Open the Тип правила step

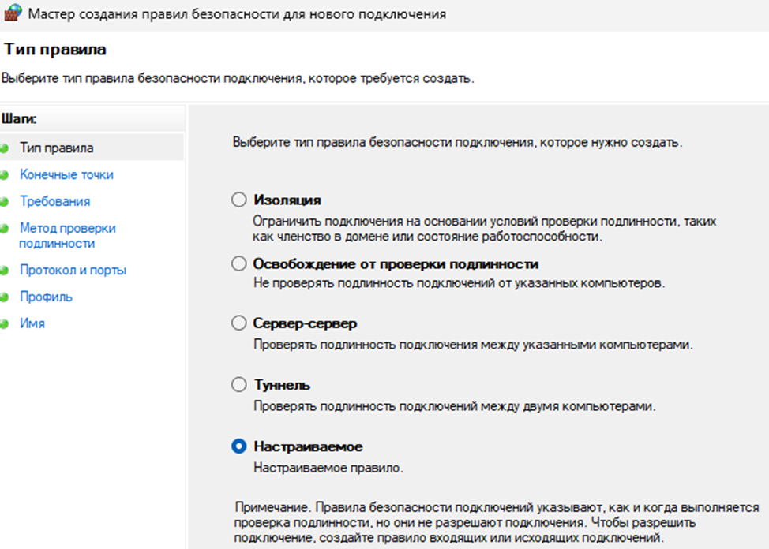[56, 147]
